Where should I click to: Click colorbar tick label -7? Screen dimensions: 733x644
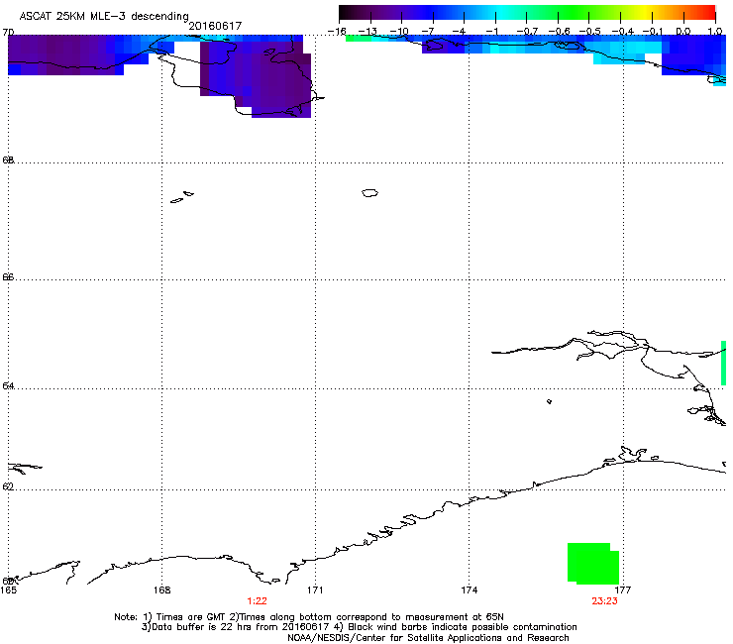pyautogui.click(x=427, y=32)
